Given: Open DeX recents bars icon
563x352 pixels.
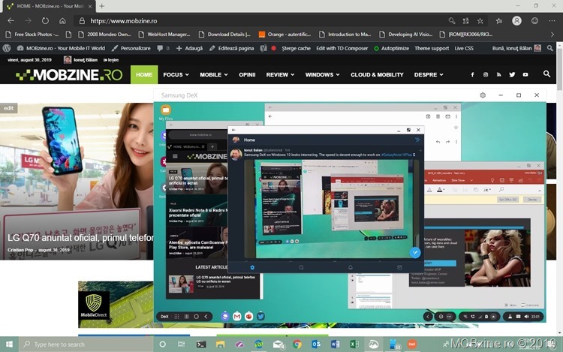Looking at the screenshot, I should 186,317.
